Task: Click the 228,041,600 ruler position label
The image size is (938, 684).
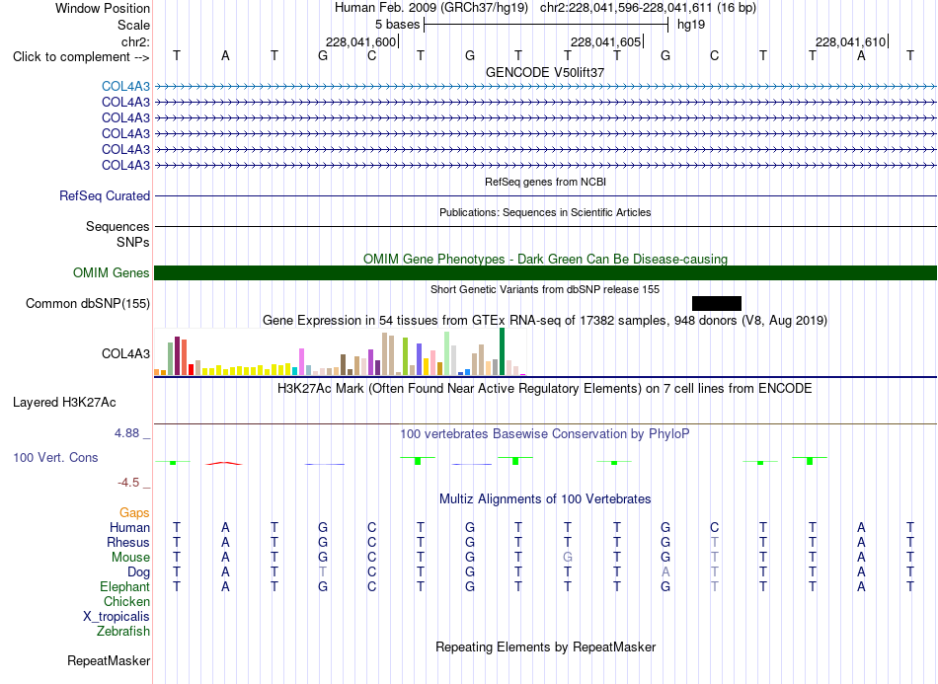Action: tap(360, 41)
